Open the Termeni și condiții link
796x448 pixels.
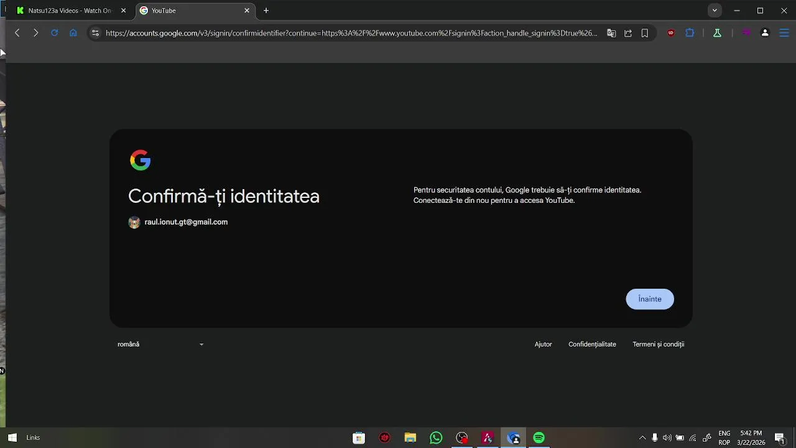[x=658, y=344]
